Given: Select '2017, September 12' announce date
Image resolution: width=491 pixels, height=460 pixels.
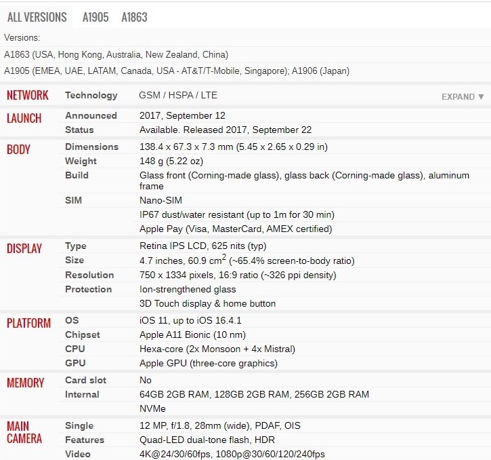Looking at the screenshot, I should coord(182,115).
